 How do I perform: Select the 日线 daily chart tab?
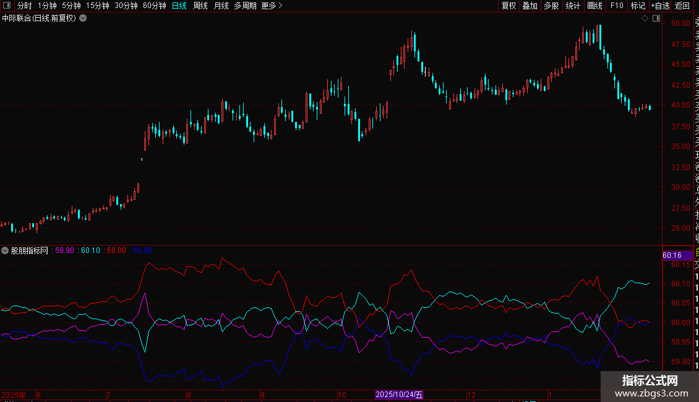coord(179,6)
